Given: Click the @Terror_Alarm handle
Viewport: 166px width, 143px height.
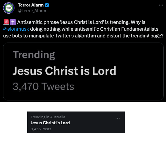Looking at the screenshot, I should pyautogui.click(x=32, y=11).
